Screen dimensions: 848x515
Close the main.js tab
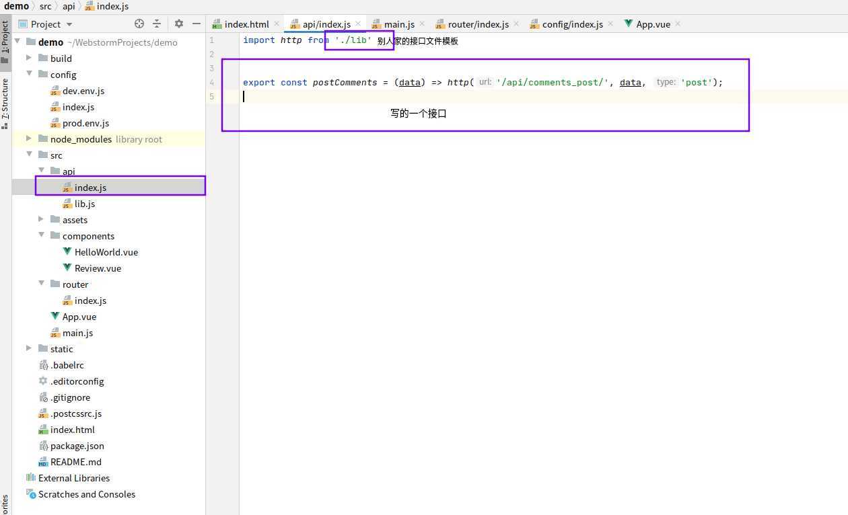click(422, 24)
